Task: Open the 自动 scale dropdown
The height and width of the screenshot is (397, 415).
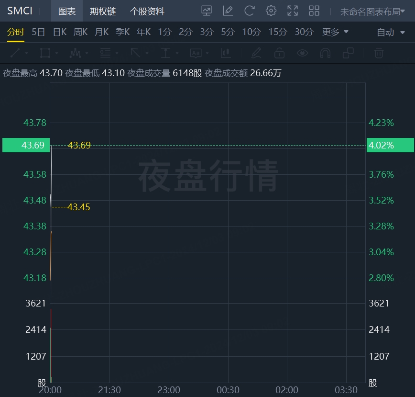Action: 391,33
